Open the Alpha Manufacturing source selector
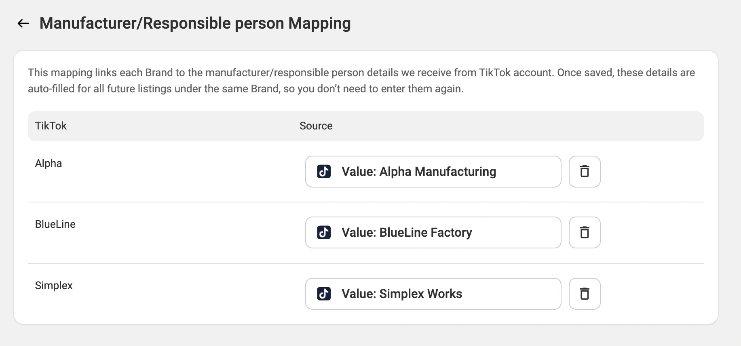Image resolution: width=741 pixels, height=346 pixels. coord(526,172)
